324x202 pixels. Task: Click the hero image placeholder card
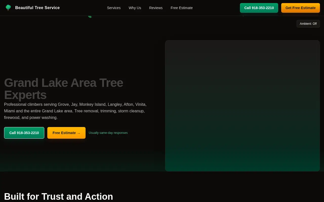click(x=242, y=106)
